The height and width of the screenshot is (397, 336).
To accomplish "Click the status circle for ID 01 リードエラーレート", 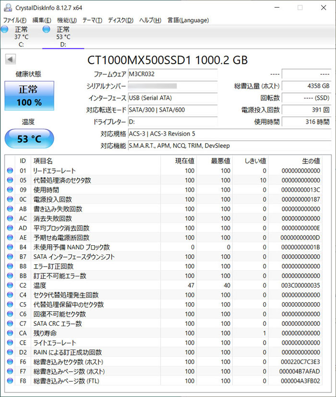I will 10,170.
